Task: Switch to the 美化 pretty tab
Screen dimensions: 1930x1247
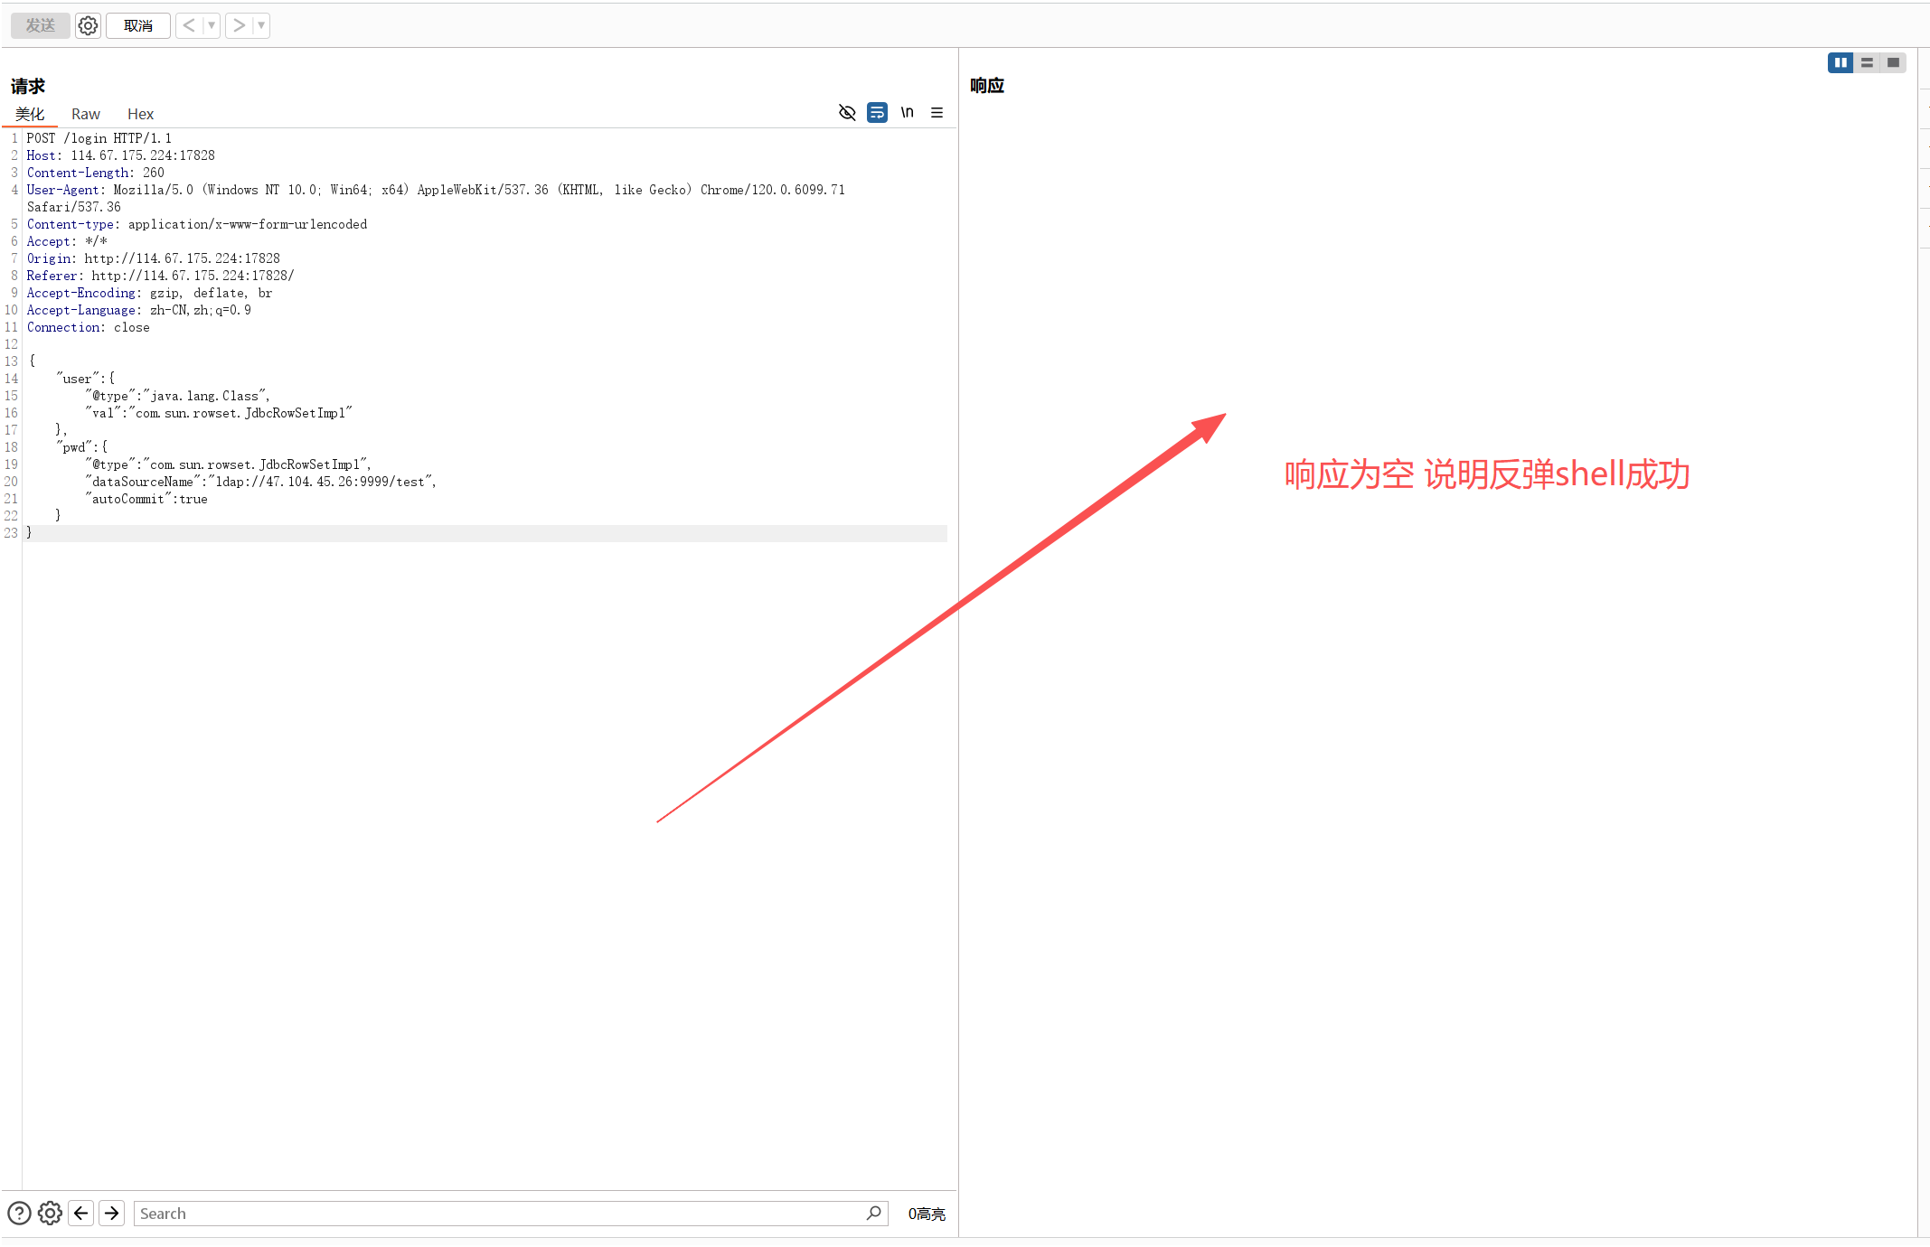Action: (x=30, y=114)
